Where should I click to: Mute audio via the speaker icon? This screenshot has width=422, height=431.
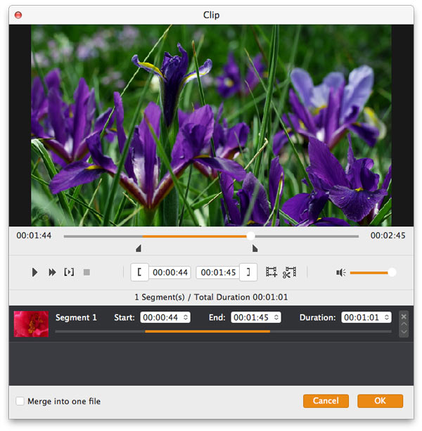pyautogui.click(x=341, y=272)
